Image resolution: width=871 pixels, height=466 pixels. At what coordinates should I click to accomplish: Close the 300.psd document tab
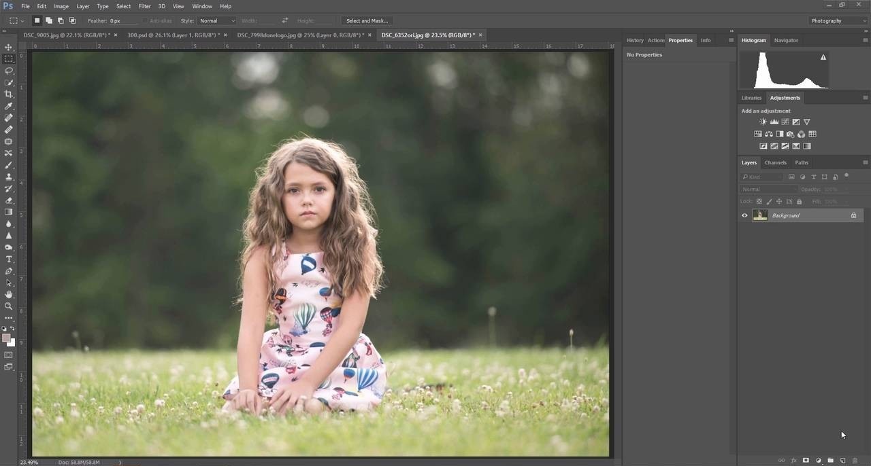click(226, 35)
